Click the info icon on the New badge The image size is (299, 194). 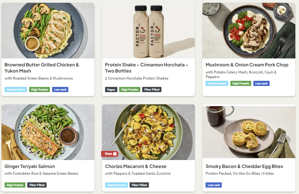pos(115,154)
